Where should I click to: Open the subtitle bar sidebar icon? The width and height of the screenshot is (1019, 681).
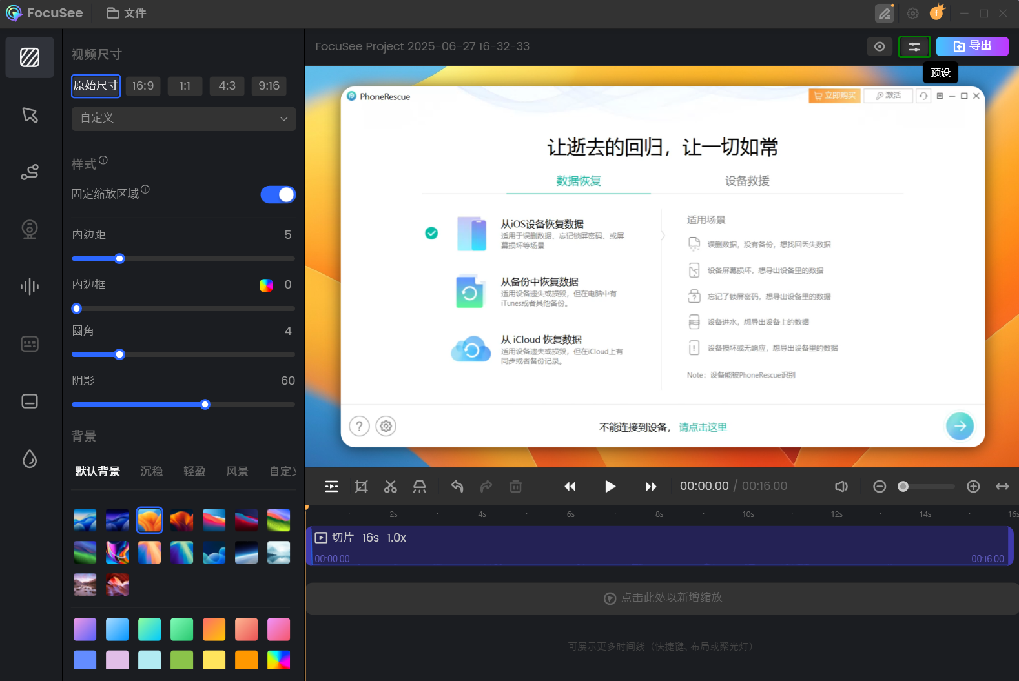(30, 401)
